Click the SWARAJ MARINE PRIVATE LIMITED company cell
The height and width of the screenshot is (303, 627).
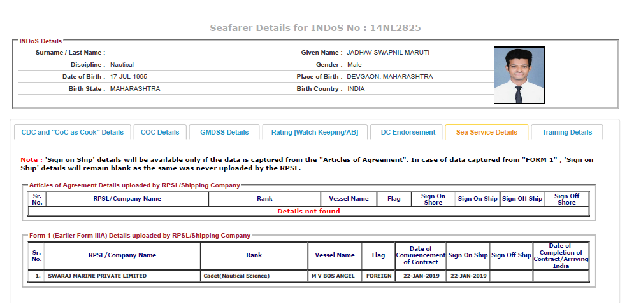point(97,276)
